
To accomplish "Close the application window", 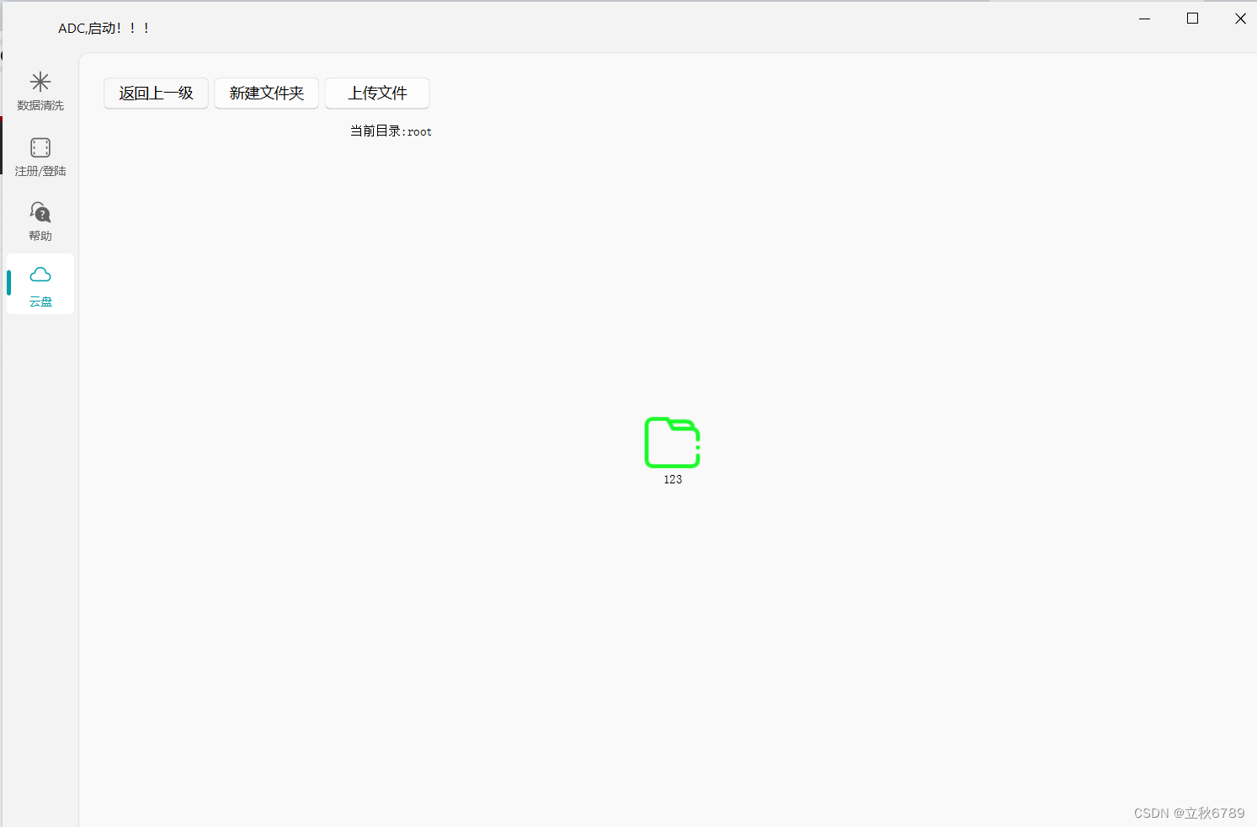I will tap(1240, 18).
